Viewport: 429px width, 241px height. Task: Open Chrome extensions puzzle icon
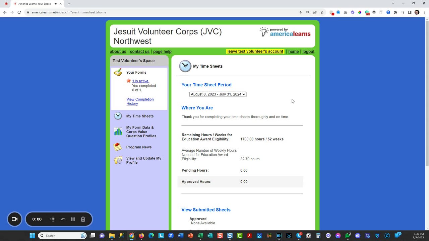(395, 12)
